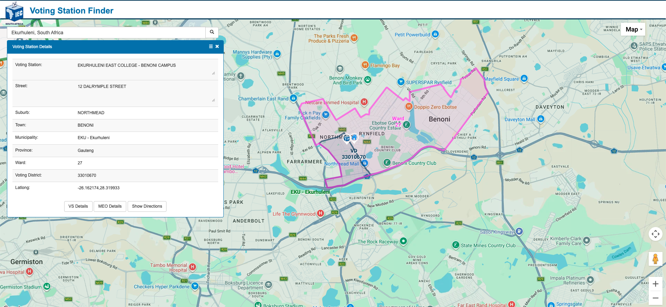Click the IEC South Africa logo
The image size is (666, 307).
click(x=15, y=13)
